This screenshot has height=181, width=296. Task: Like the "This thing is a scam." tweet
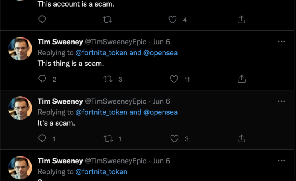pos(174,79)
